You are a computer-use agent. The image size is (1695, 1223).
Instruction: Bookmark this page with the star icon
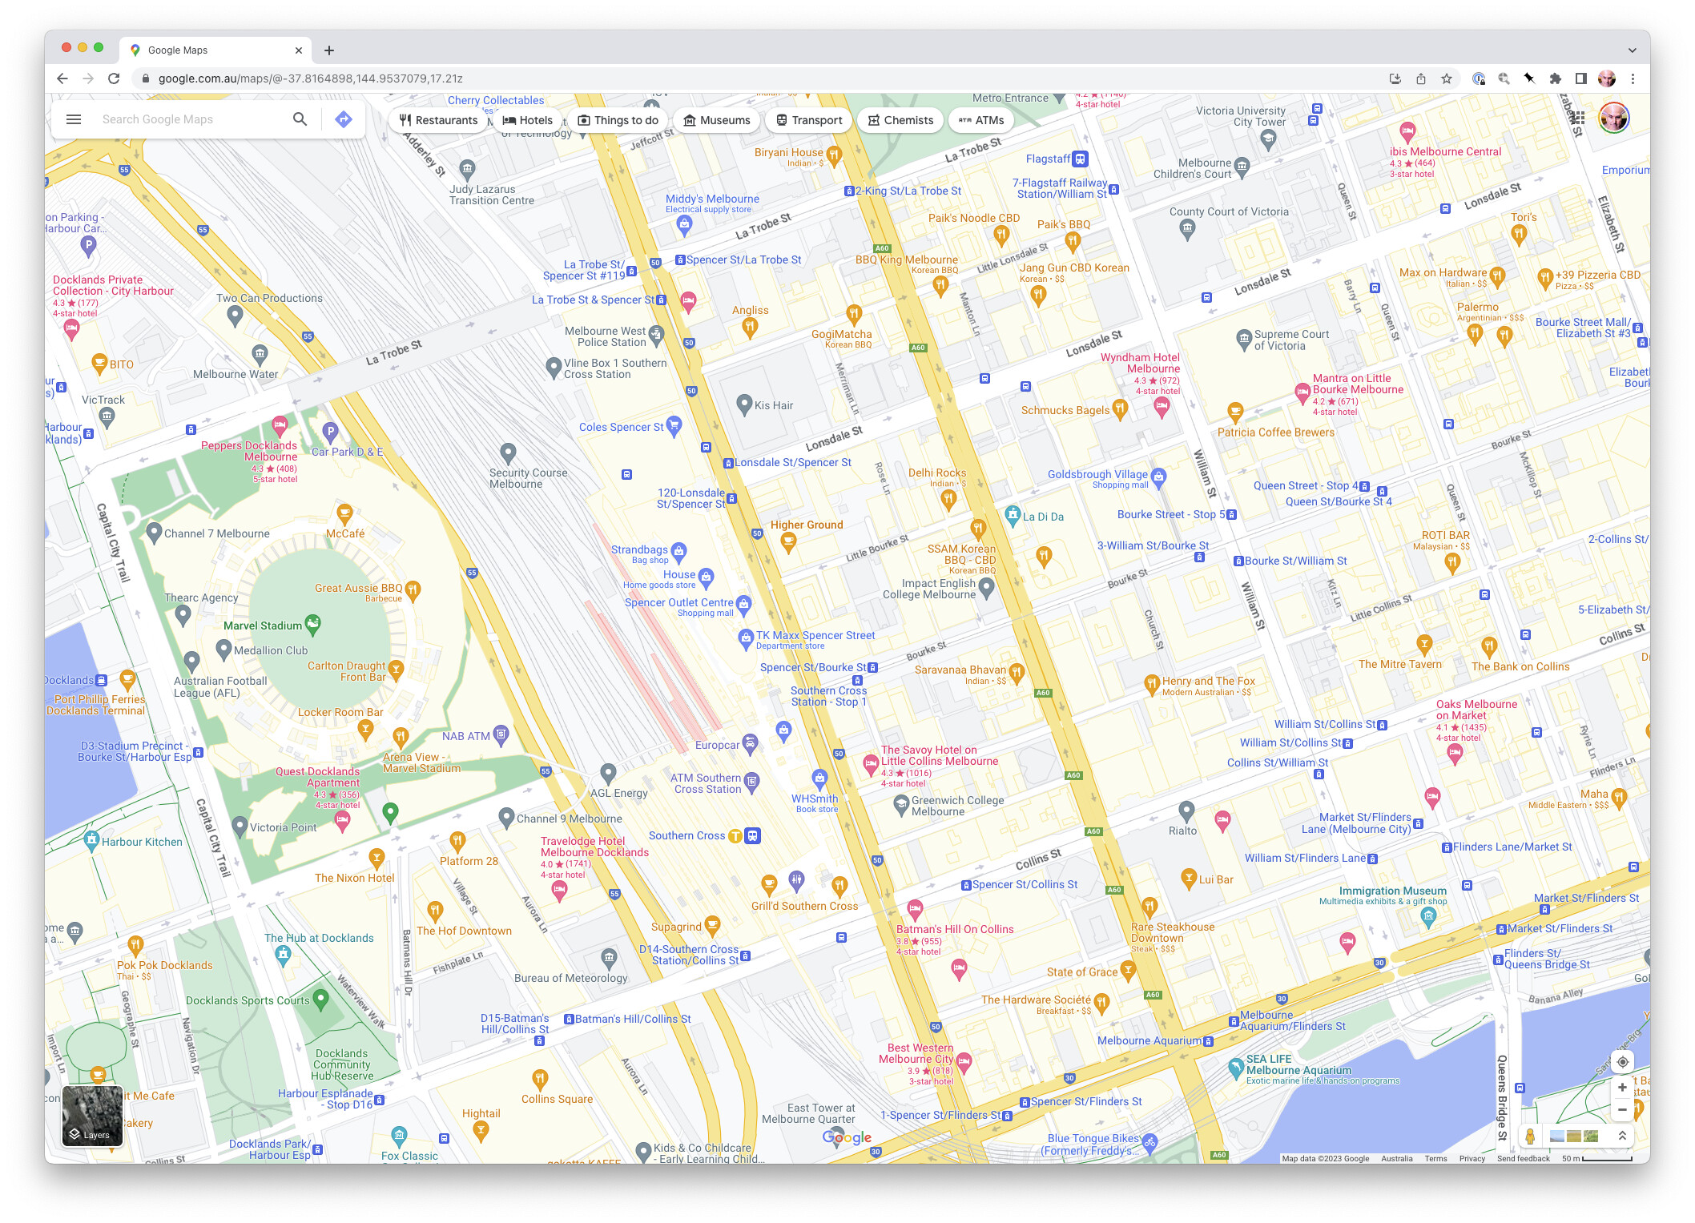[x=1447, y=78]
